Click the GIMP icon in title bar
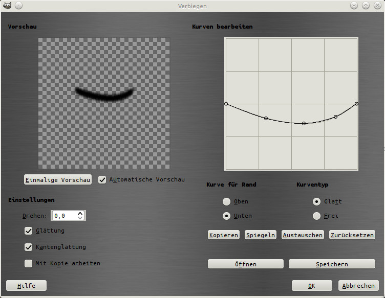 (7, 6)
